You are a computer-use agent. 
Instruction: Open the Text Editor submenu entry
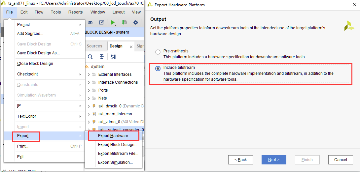point(44,116)
